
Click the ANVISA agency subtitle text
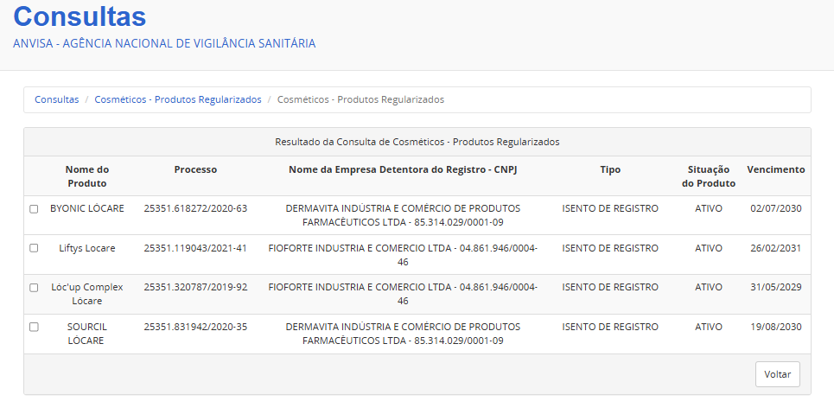click(x=164, y=43)
